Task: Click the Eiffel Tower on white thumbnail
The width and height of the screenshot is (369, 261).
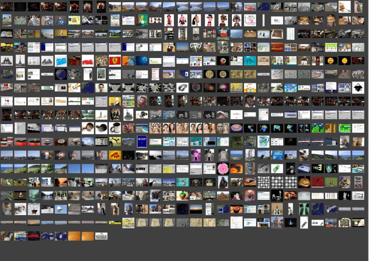Action: pos(20,61)
